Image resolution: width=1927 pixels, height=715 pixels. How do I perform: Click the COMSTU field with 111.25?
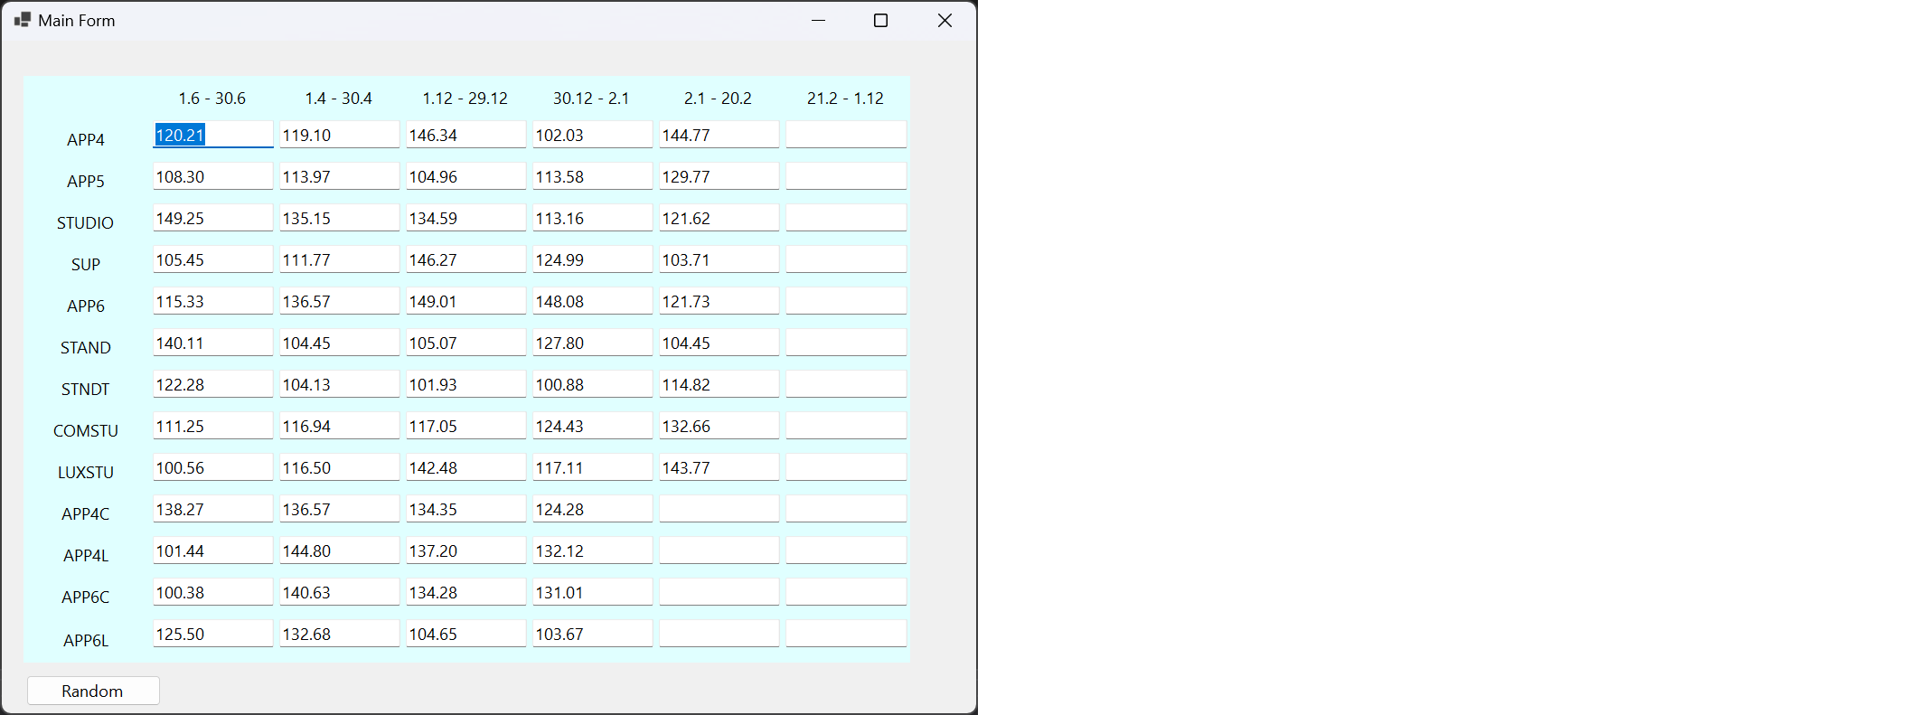click(213, 426)
